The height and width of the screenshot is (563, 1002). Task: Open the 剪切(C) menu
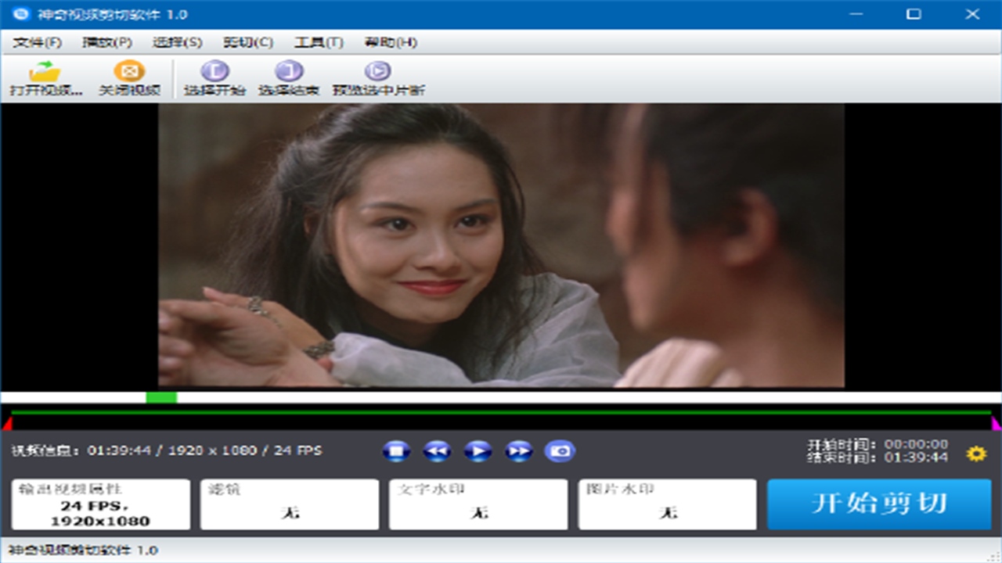pos(248,42)
